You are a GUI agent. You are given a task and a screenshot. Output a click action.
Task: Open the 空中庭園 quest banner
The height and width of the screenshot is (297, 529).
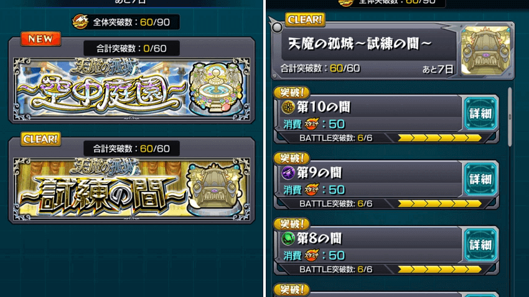(x=131, y=89)
